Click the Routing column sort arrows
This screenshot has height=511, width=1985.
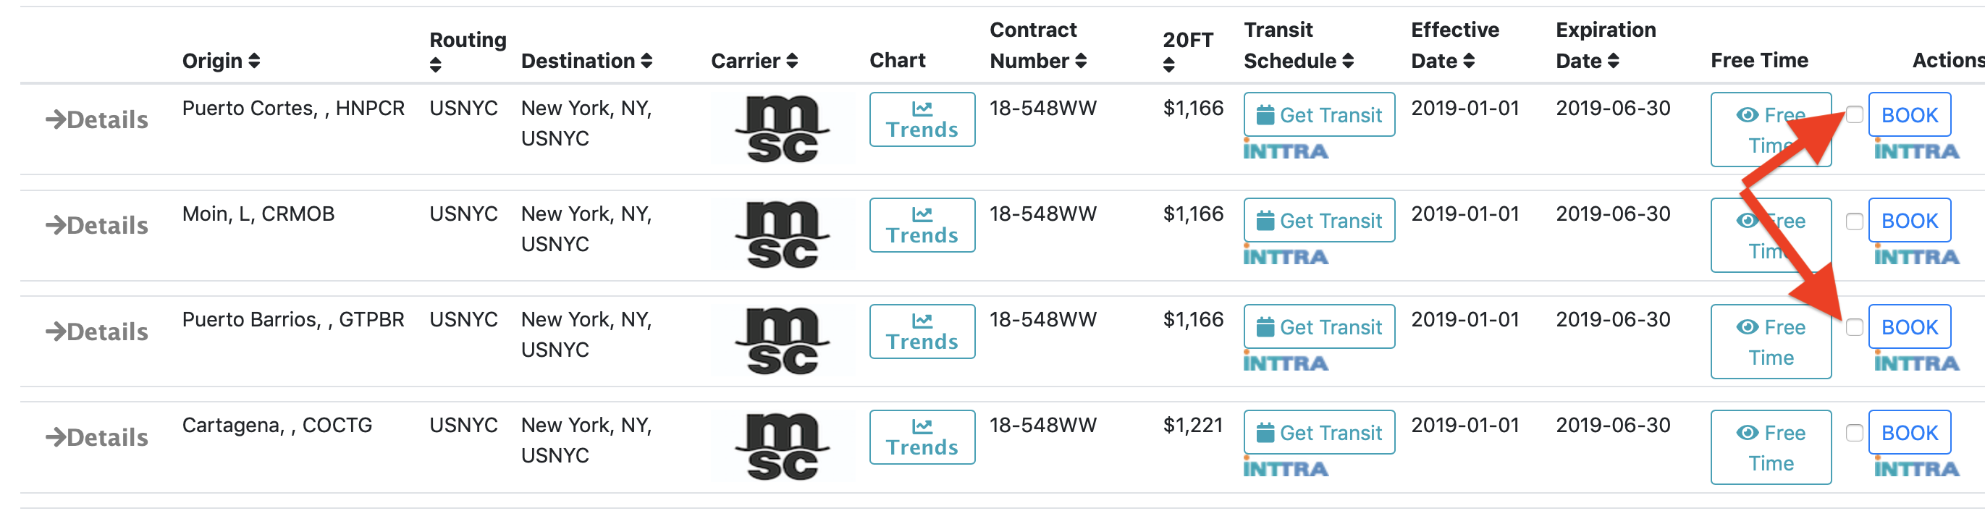click(x=435, y=66)
